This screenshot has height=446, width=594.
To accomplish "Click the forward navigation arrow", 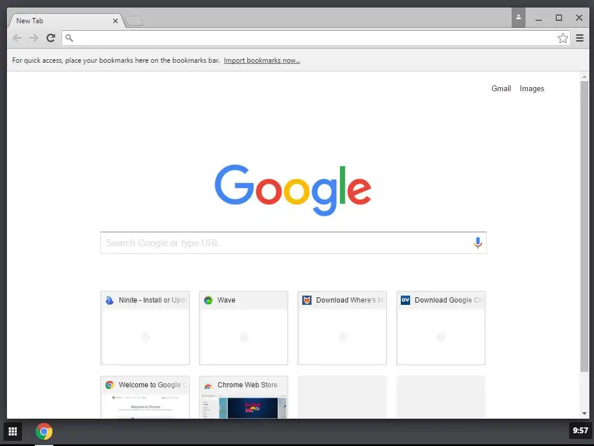I will pyautogui.click(x=34, y=38).
